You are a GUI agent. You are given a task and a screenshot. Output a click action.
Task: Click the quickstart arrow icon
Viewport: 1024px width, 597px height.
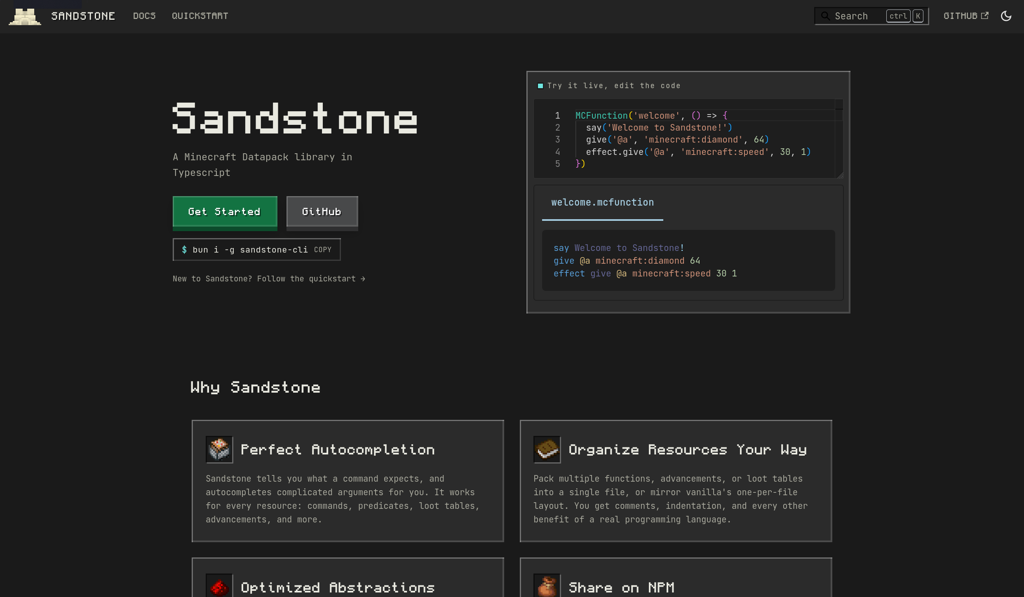tap(363, 279)
